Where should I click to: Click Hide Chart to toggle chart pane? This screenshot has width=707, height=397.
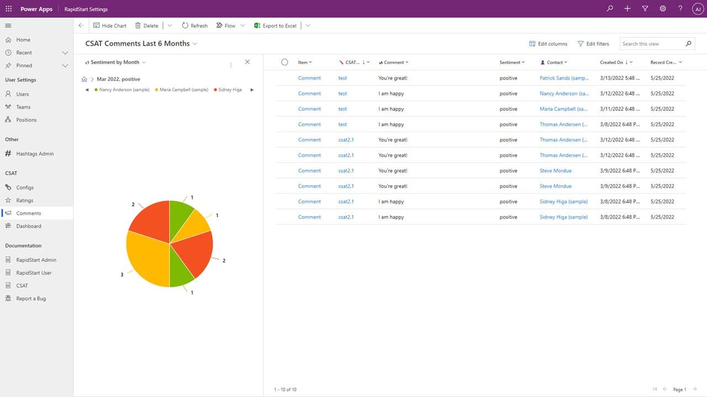(110, 26)
